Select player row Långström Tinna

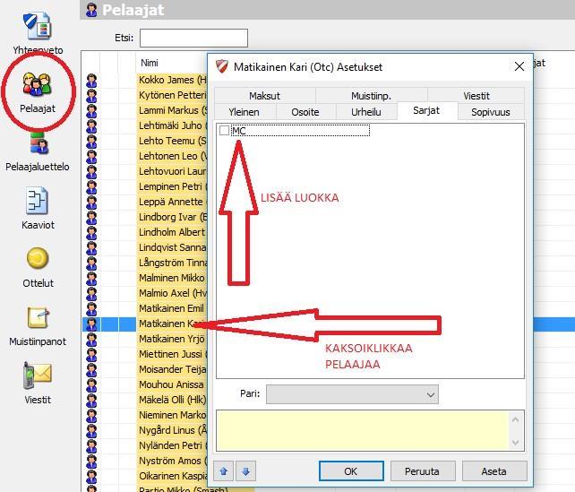[x=145, y=263]
